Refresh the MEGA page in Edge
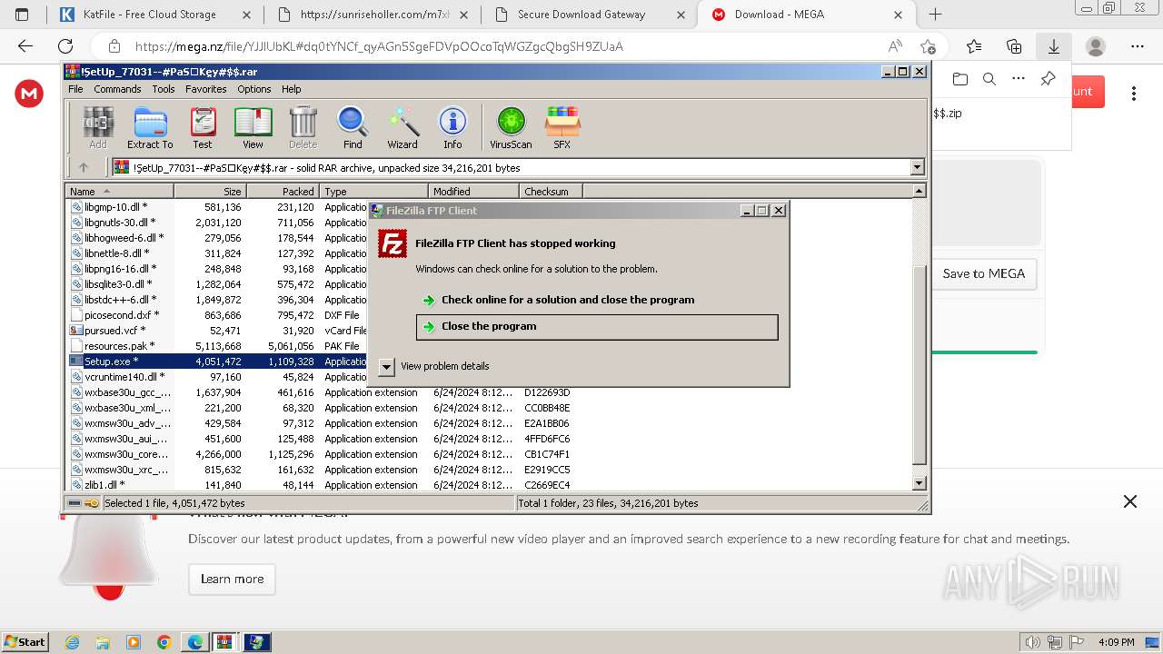Image resolution: width=1163 pixels, height=654 pixels. click(x=65, y=46)
